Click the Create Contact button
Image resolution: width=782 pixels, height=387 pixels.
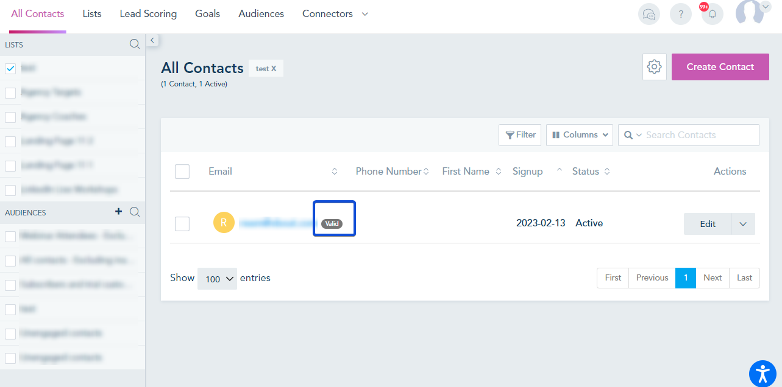pos(720,67)
